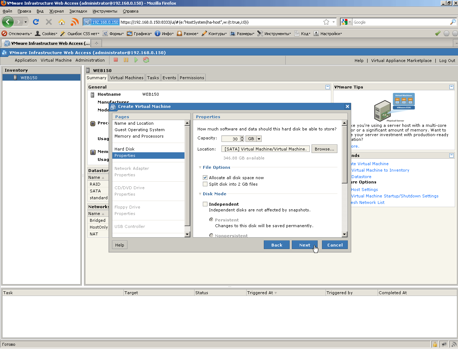Click the Firefox forward arrow button
The image size is (458, 349).
pyautogui.click(x=18, y=22)
